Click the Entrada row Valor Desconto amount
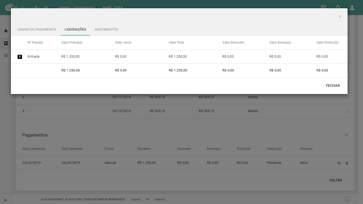 click(x=228, y=57)
